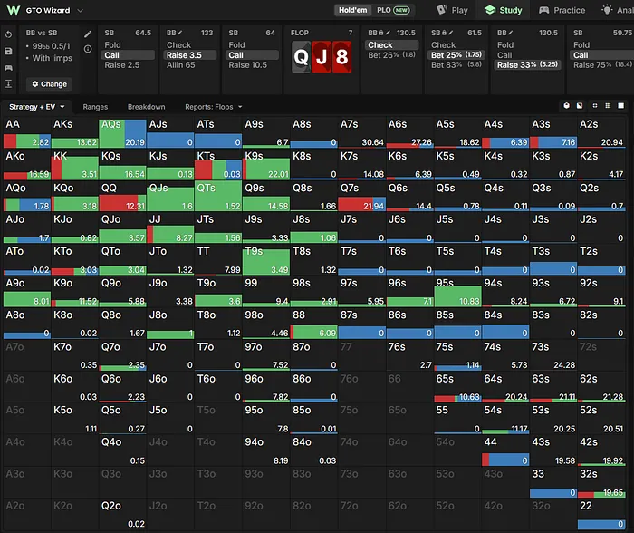Click the Q7s hand cell
Image resolution: width=634 pixels, height=533 pixels.
coord(361,197)
